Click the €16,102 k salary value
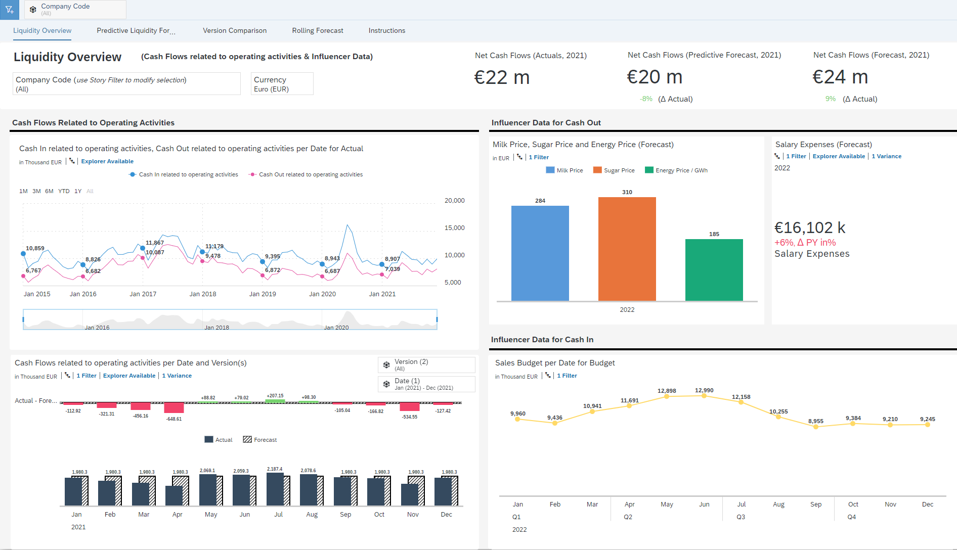Viewport: 957px width, 550px height. tap(810, 227)
